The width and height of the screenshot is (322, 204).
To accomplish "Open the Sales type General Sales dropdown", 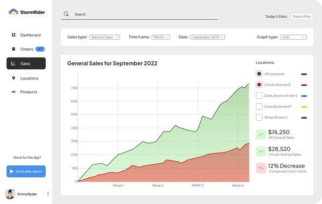I will click(105, 37).
